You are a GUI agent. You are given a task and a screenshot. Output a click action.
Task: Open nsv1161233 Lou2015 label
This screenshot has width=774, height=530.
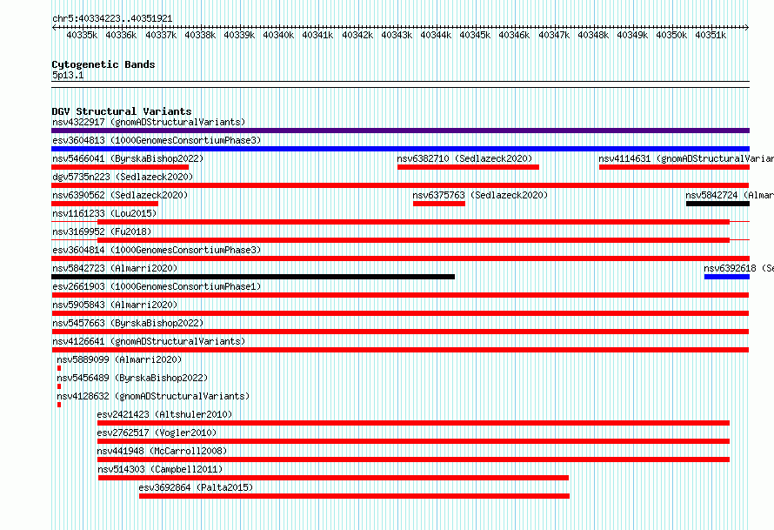104,213
